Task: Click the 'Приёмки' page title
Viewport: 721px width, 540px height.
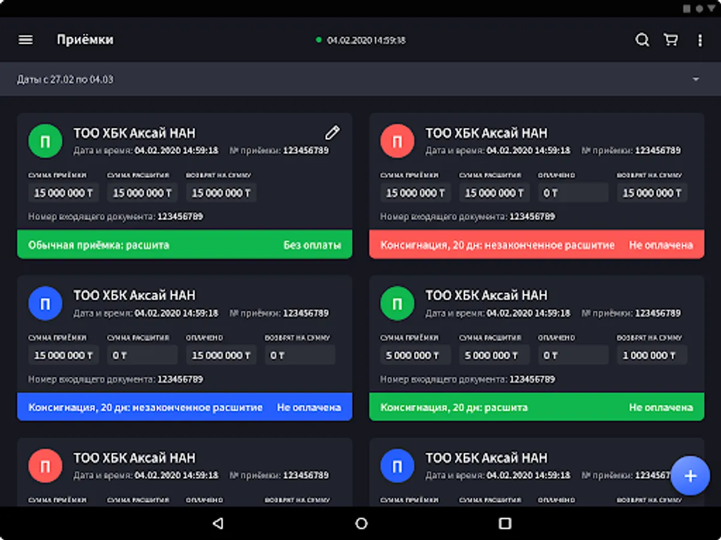Action: 85,40
